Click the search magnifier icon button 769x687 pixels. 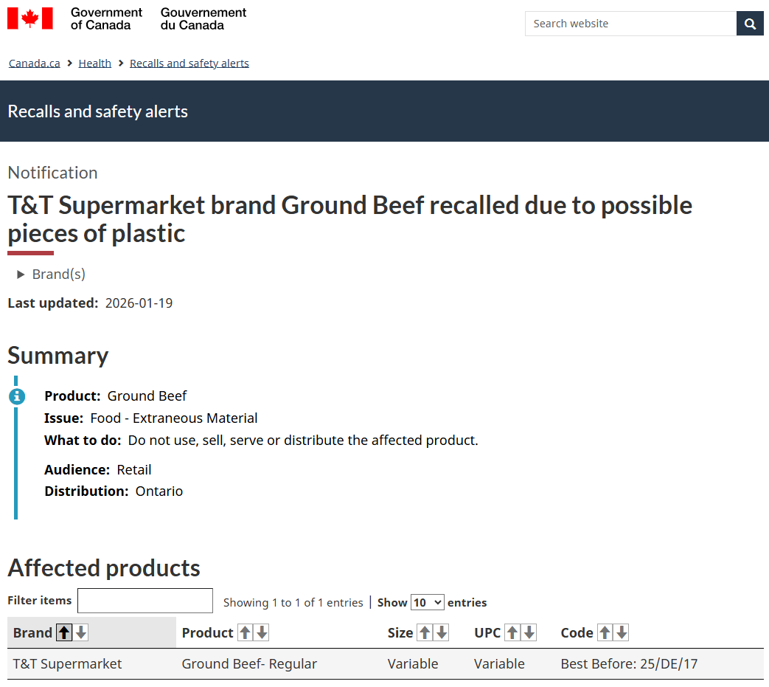[750, 24]
